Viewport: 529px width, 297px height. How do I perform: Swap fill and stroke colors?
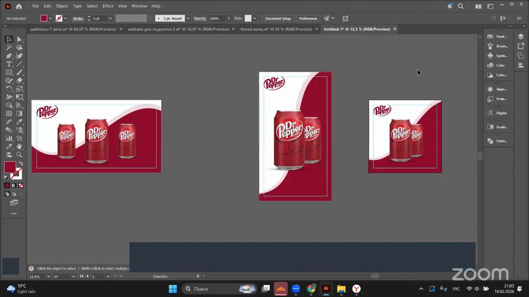pyautogui.click(x=21, y=164)
